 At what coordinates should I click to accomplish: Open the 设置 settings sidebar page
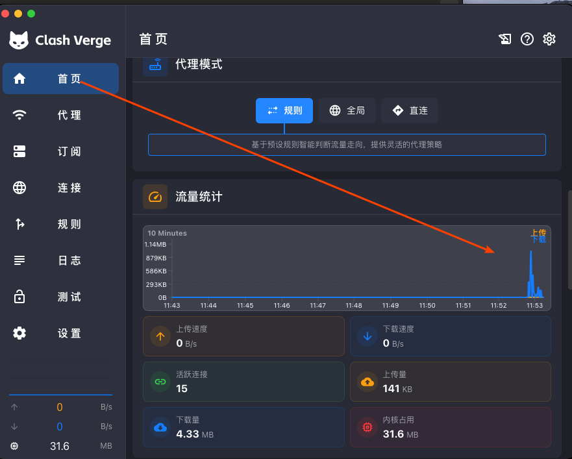[60, 333]
